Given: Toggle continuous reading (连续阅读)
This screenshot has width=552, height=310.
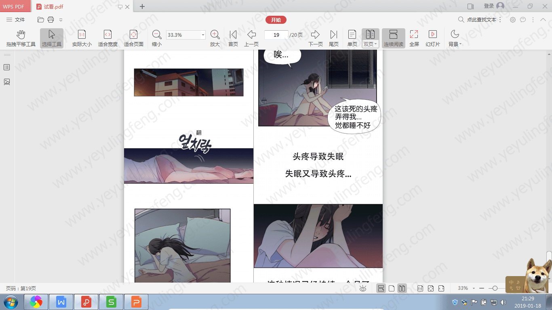Looking at the screenshot, I should coord(394,38).
